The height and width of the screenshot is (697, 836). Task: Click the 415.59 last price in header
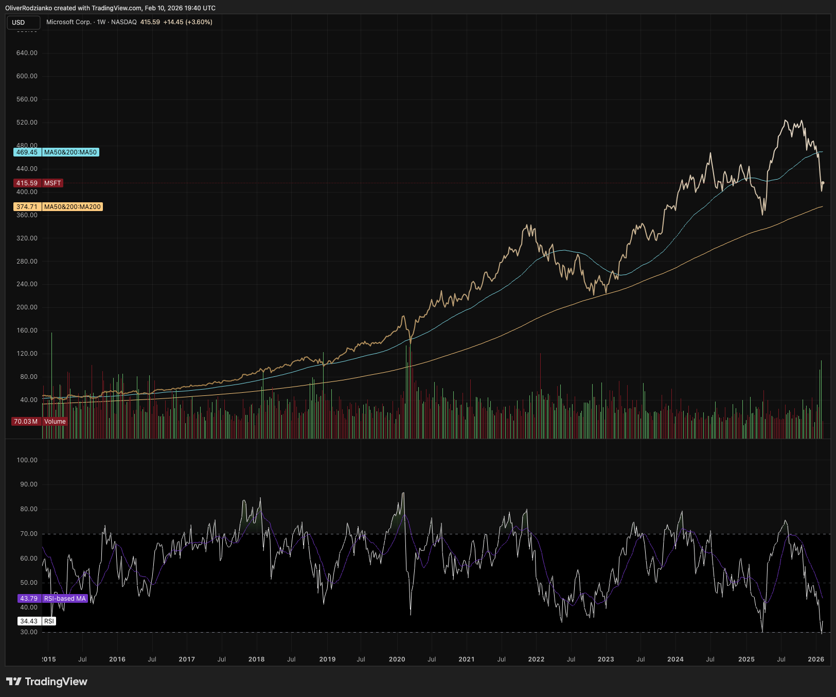150,22
